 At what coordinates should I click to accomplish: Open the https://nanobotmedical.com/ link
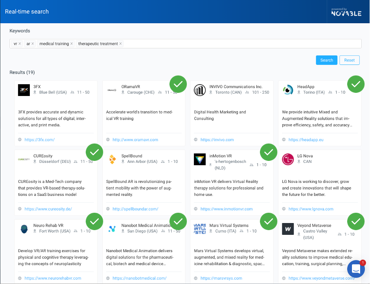click(140, 278)
